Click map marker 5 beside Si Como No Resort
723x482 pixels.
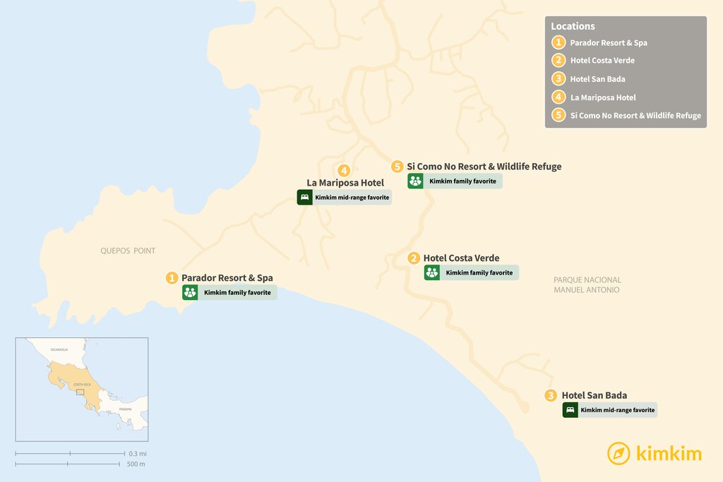click(x=398, y=167)
